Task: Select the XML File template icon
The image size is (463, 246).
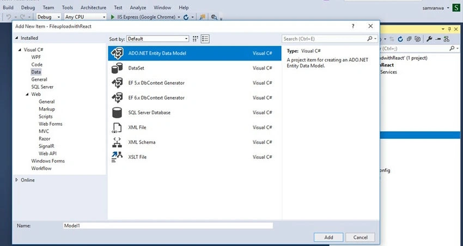Action: (x=117, y=127)
